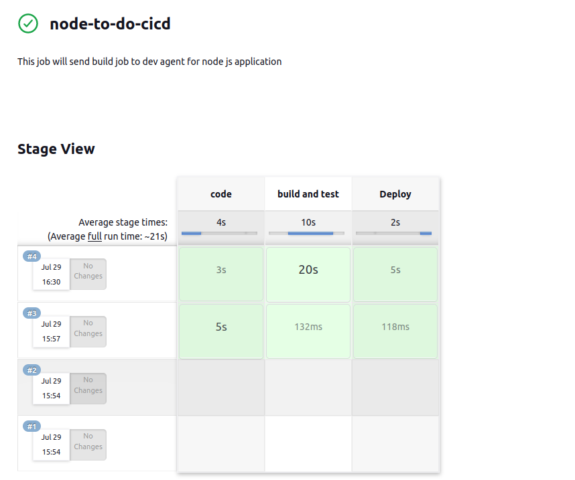575x480 pixels.
Task: Click the Jul 29 16:30 build date
Action: click(52, 274)
